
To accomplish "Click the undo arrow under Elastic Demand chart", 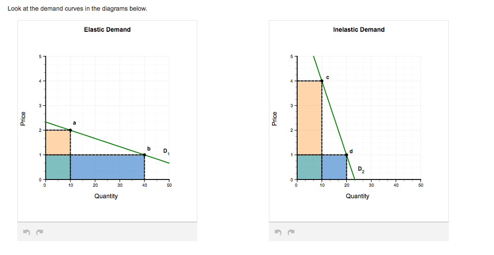I will click(x=27, y=233).
